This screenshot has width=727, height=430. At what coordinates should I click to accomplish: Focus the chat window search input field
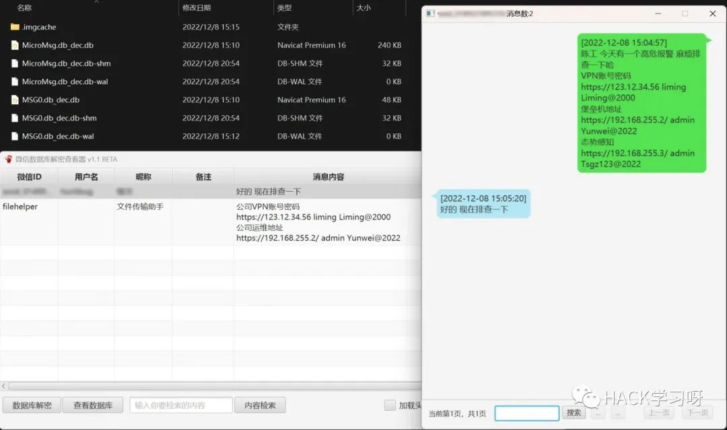coord(526,413)
